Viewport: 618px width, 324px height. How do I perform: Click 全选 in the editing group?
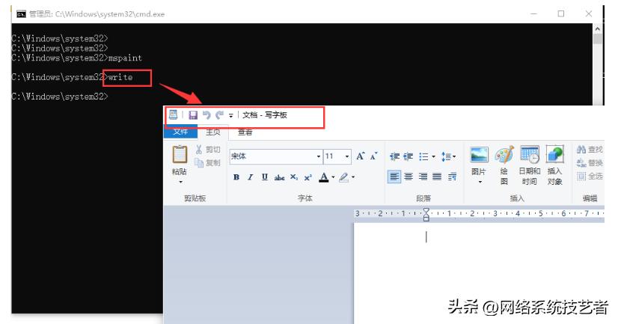[x=590, y=176]
